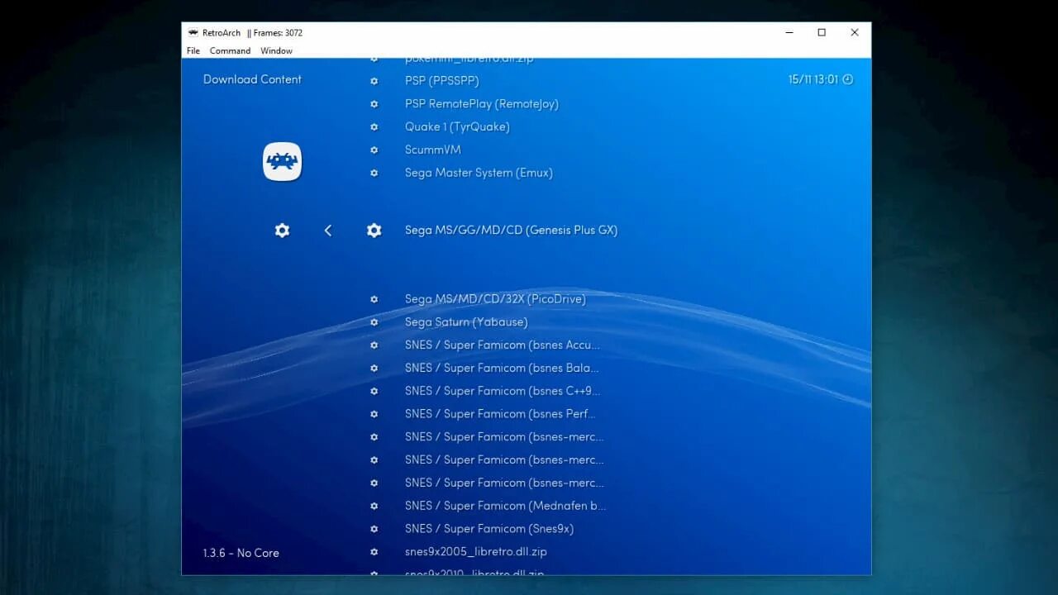The height and width of the screenshot is (595, 1058).
Task: Select Quake 1 (TyrQuake) core
Action: coord(457,127)
